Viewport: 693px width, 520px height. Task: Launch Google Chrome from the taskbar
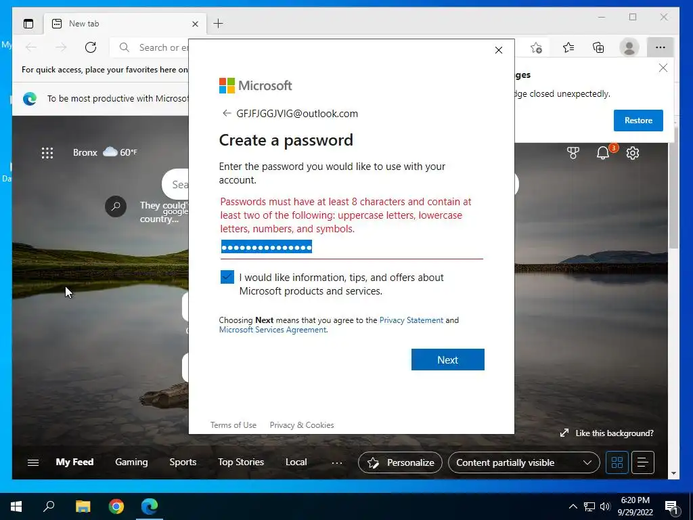click(116, 506)
